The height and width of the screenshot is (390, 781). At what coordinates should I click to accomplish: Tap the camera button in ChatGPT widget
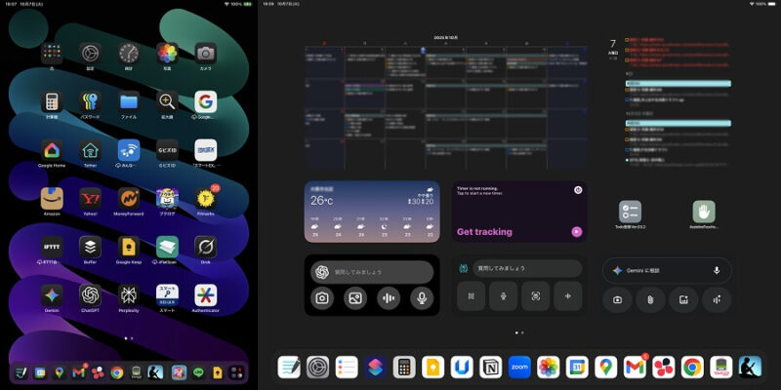(321, 299)
